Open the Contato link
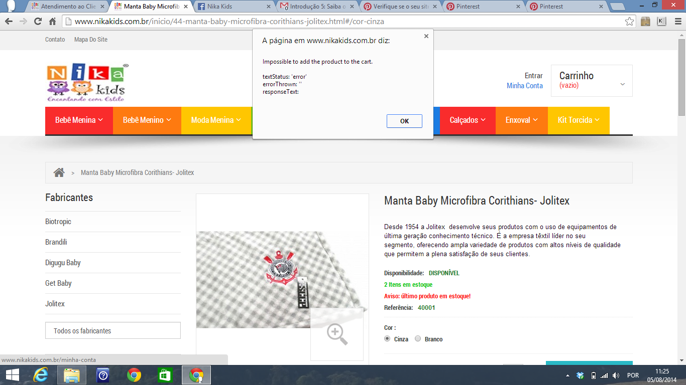This screenshot has width=686, height=385. pos(55,40)
